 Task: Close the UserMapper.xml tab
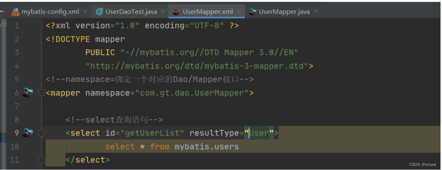pyautogui.click(x=239, y=12)
